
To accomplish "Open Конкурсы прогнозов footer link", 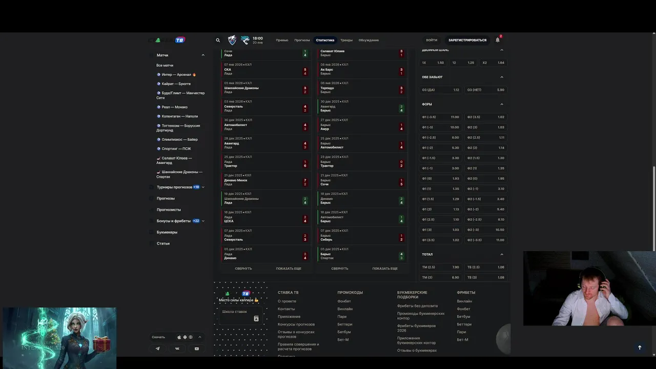I will click(296, 324).
